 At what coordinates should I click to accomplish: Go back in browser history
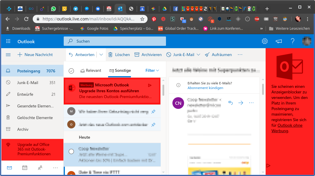[8, 19]
